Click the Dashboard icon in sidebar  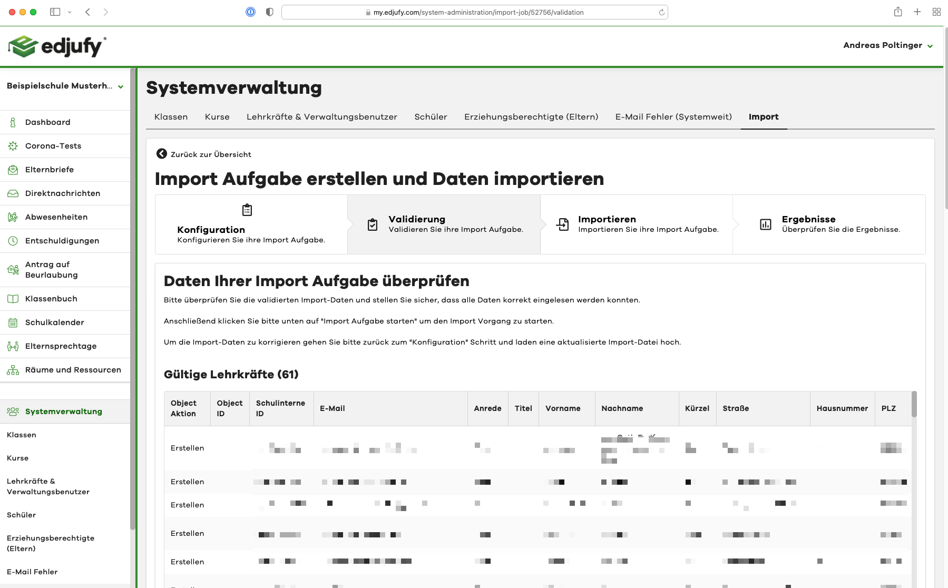pyautogui.click(x=13, y=122)
